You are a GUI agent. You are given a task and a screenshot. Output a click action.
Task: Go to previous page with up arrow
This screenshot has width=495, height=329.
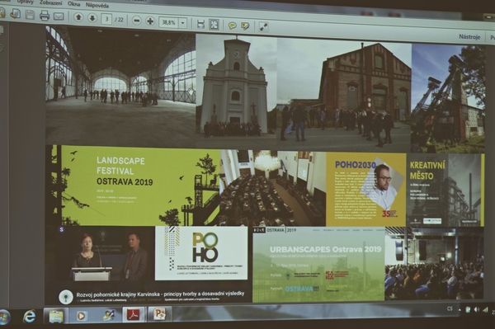[78, 17]
